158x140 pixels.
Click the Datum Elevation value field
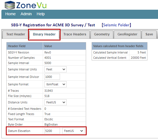[x=52, y=131]
